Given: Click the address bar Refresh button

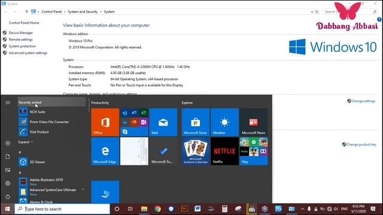Looking at the screenshot, I should (x=317, y=12).
